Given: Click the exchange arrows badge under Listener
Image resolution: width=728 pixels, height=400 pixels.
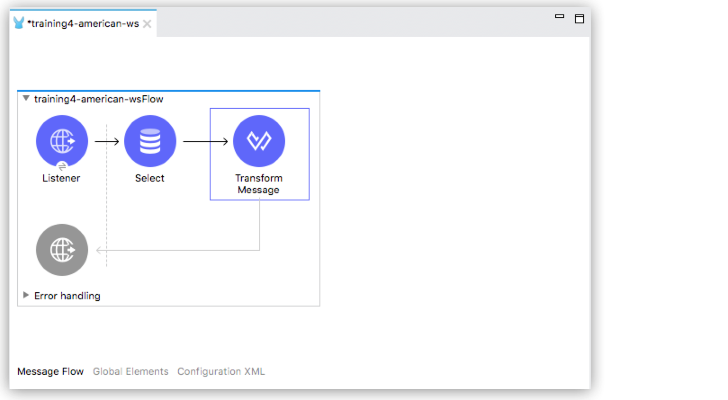Looking at the screenshot, I should click(62, 167).
